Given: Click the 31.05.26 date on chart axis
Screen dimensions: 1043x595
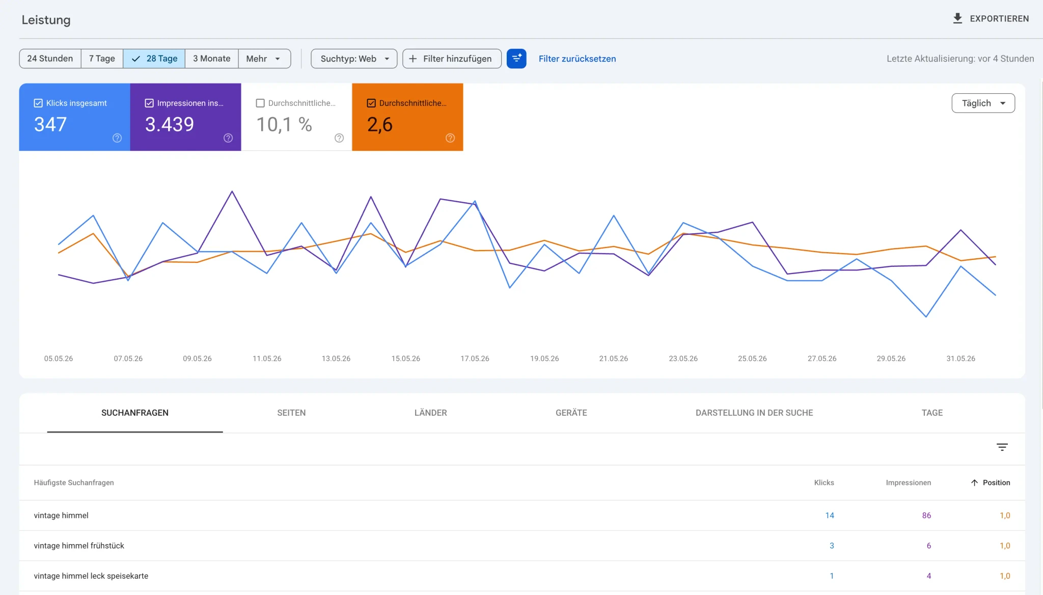Looking at the screenshot, I should coord(960,359).
